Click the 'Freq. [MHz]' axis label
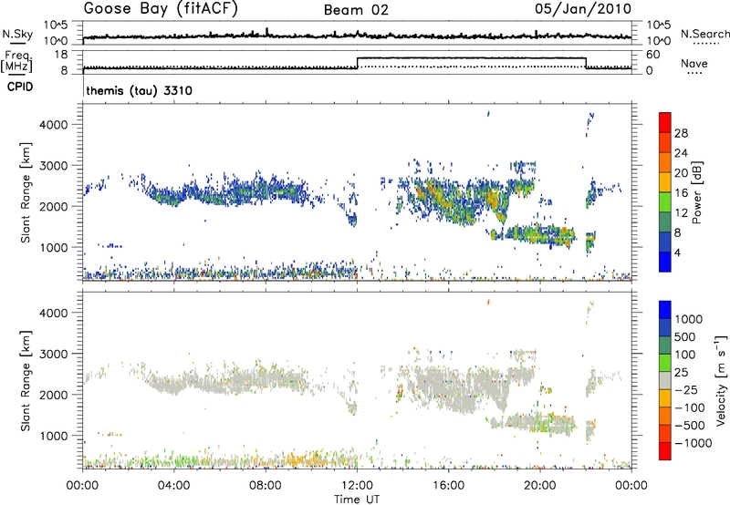 tap(16, 61)
